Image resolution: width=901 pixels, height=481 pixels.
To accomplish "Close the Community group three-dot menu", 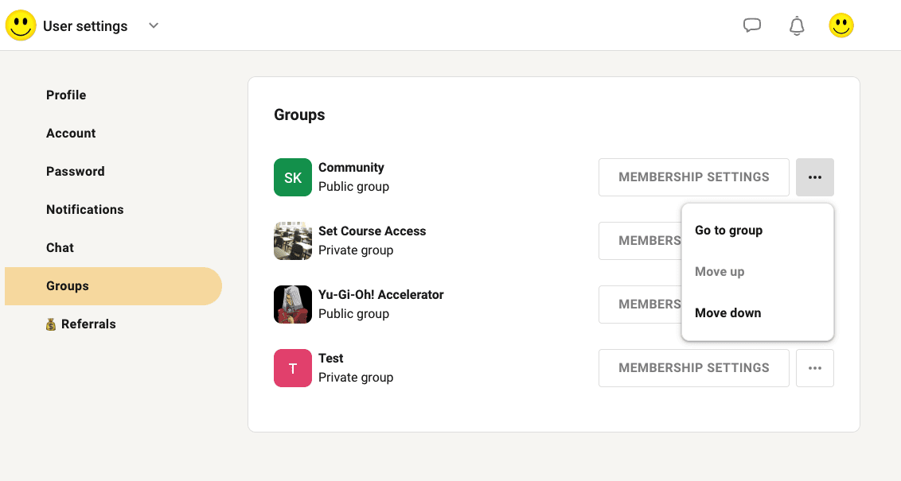I will [x=815, y=177].
